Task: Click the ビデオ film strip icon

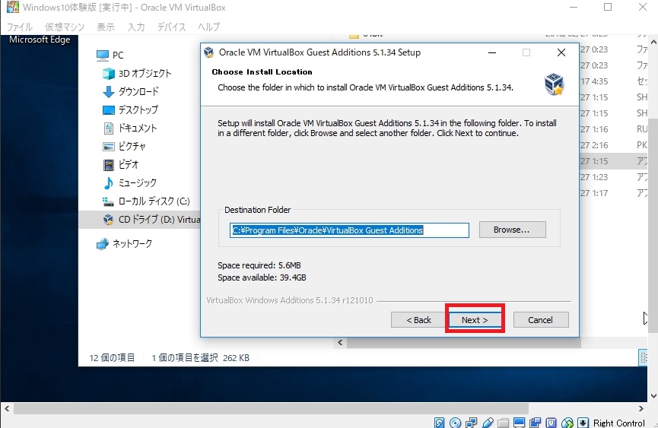Action: [x=109, y=165]
